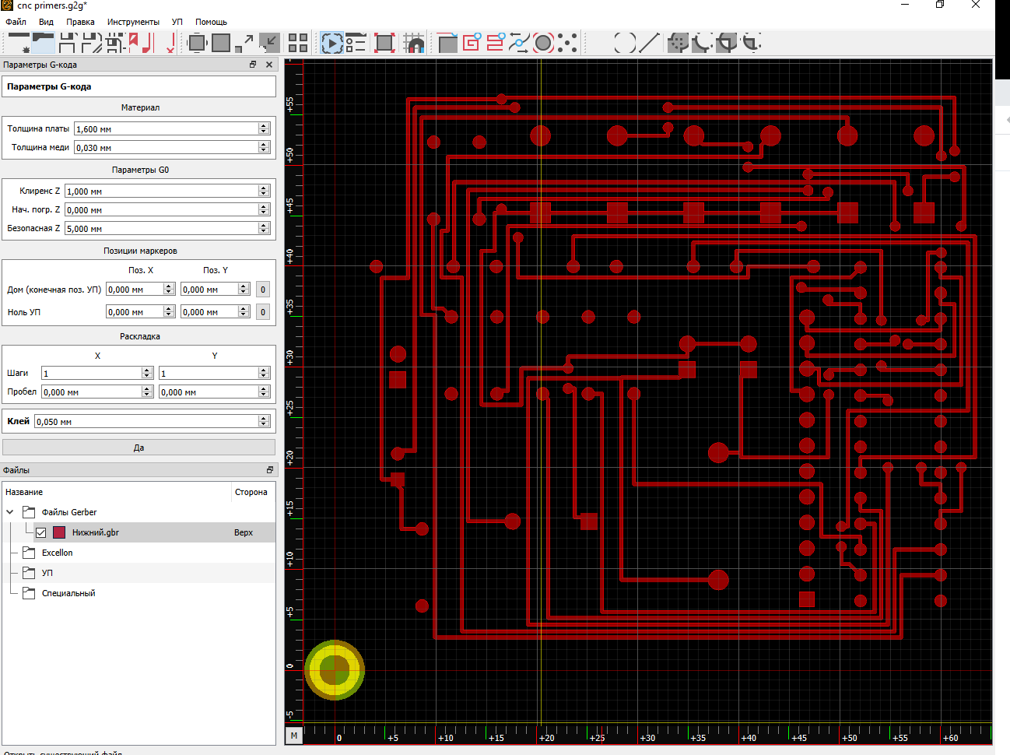Image resolution: width=1010 pixels, height=755 pixels.
Task: Click the Верх side cell for Нижний.gbr
Action: point(244,532)
